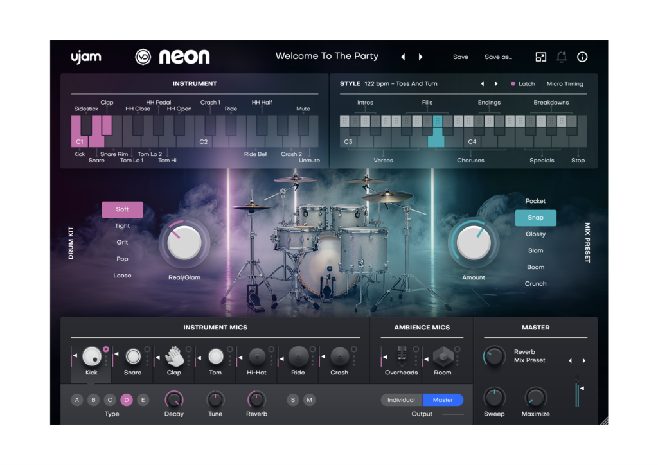Toggle the Hi-Hat channel output dot
Image resolution: width=658 pixels, height=465 pixels.
(272, 349)
